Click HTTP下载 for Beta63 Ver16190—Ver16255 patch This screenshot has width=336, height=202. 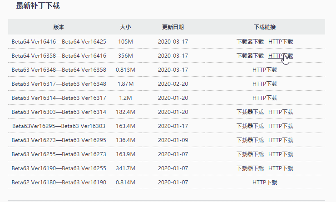[x=280, y=168]
